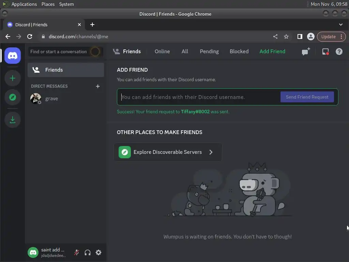Create a DM using the plus beside Direct Messages

[x=98, y=86]
